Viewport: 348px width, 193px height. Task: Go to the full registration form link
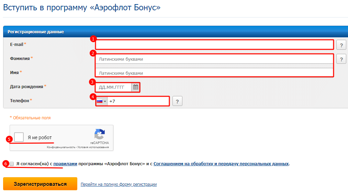coord(119,184)
